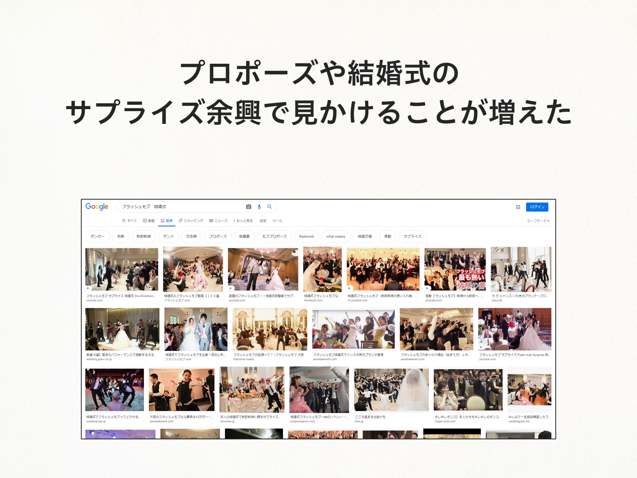Open 情熱の薔薇 flash mob thumbnail

(455, 269)
